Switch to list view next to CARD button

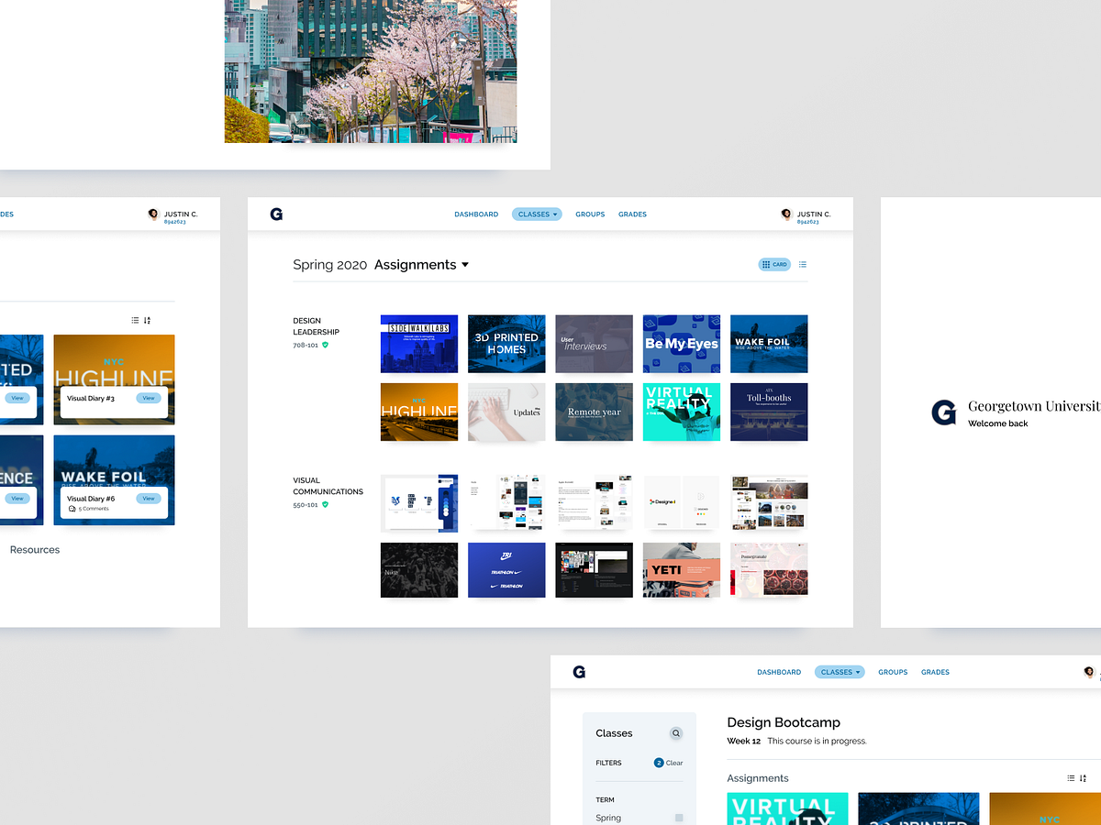802,264
